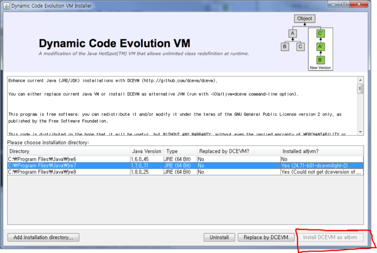The image size is (377, 253).
Task: Click the Replaced by DCEVM? column header
Action: pyautogui.click(x=238, y=151)
